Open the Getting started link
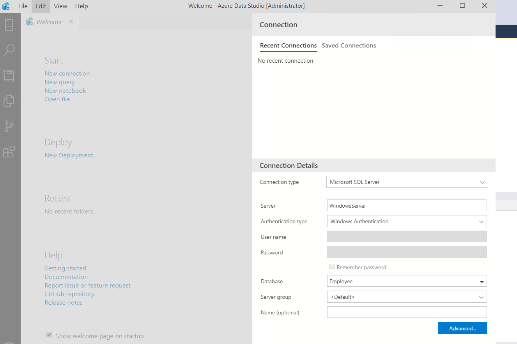Viewport: 517px width, 344px height. pyautogui.click(x=65, y=268)
